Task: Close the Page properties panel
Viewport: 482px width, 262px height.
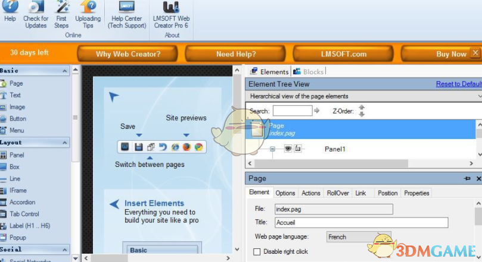Action: point(478,178)
